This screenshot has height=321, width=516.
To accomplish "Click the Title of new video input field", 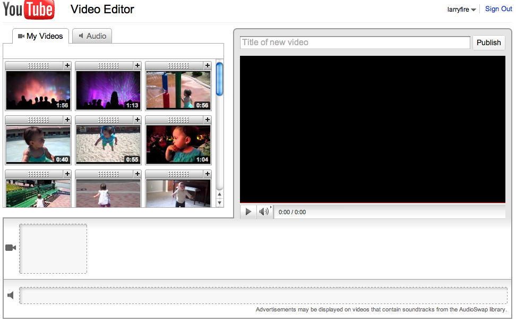I will coord(355,42).
